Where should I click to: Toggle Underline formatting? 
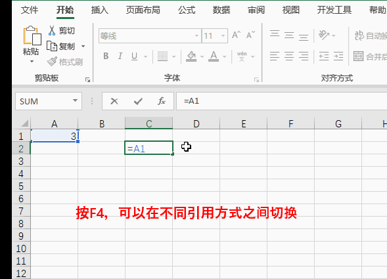(x=134, y=56)
